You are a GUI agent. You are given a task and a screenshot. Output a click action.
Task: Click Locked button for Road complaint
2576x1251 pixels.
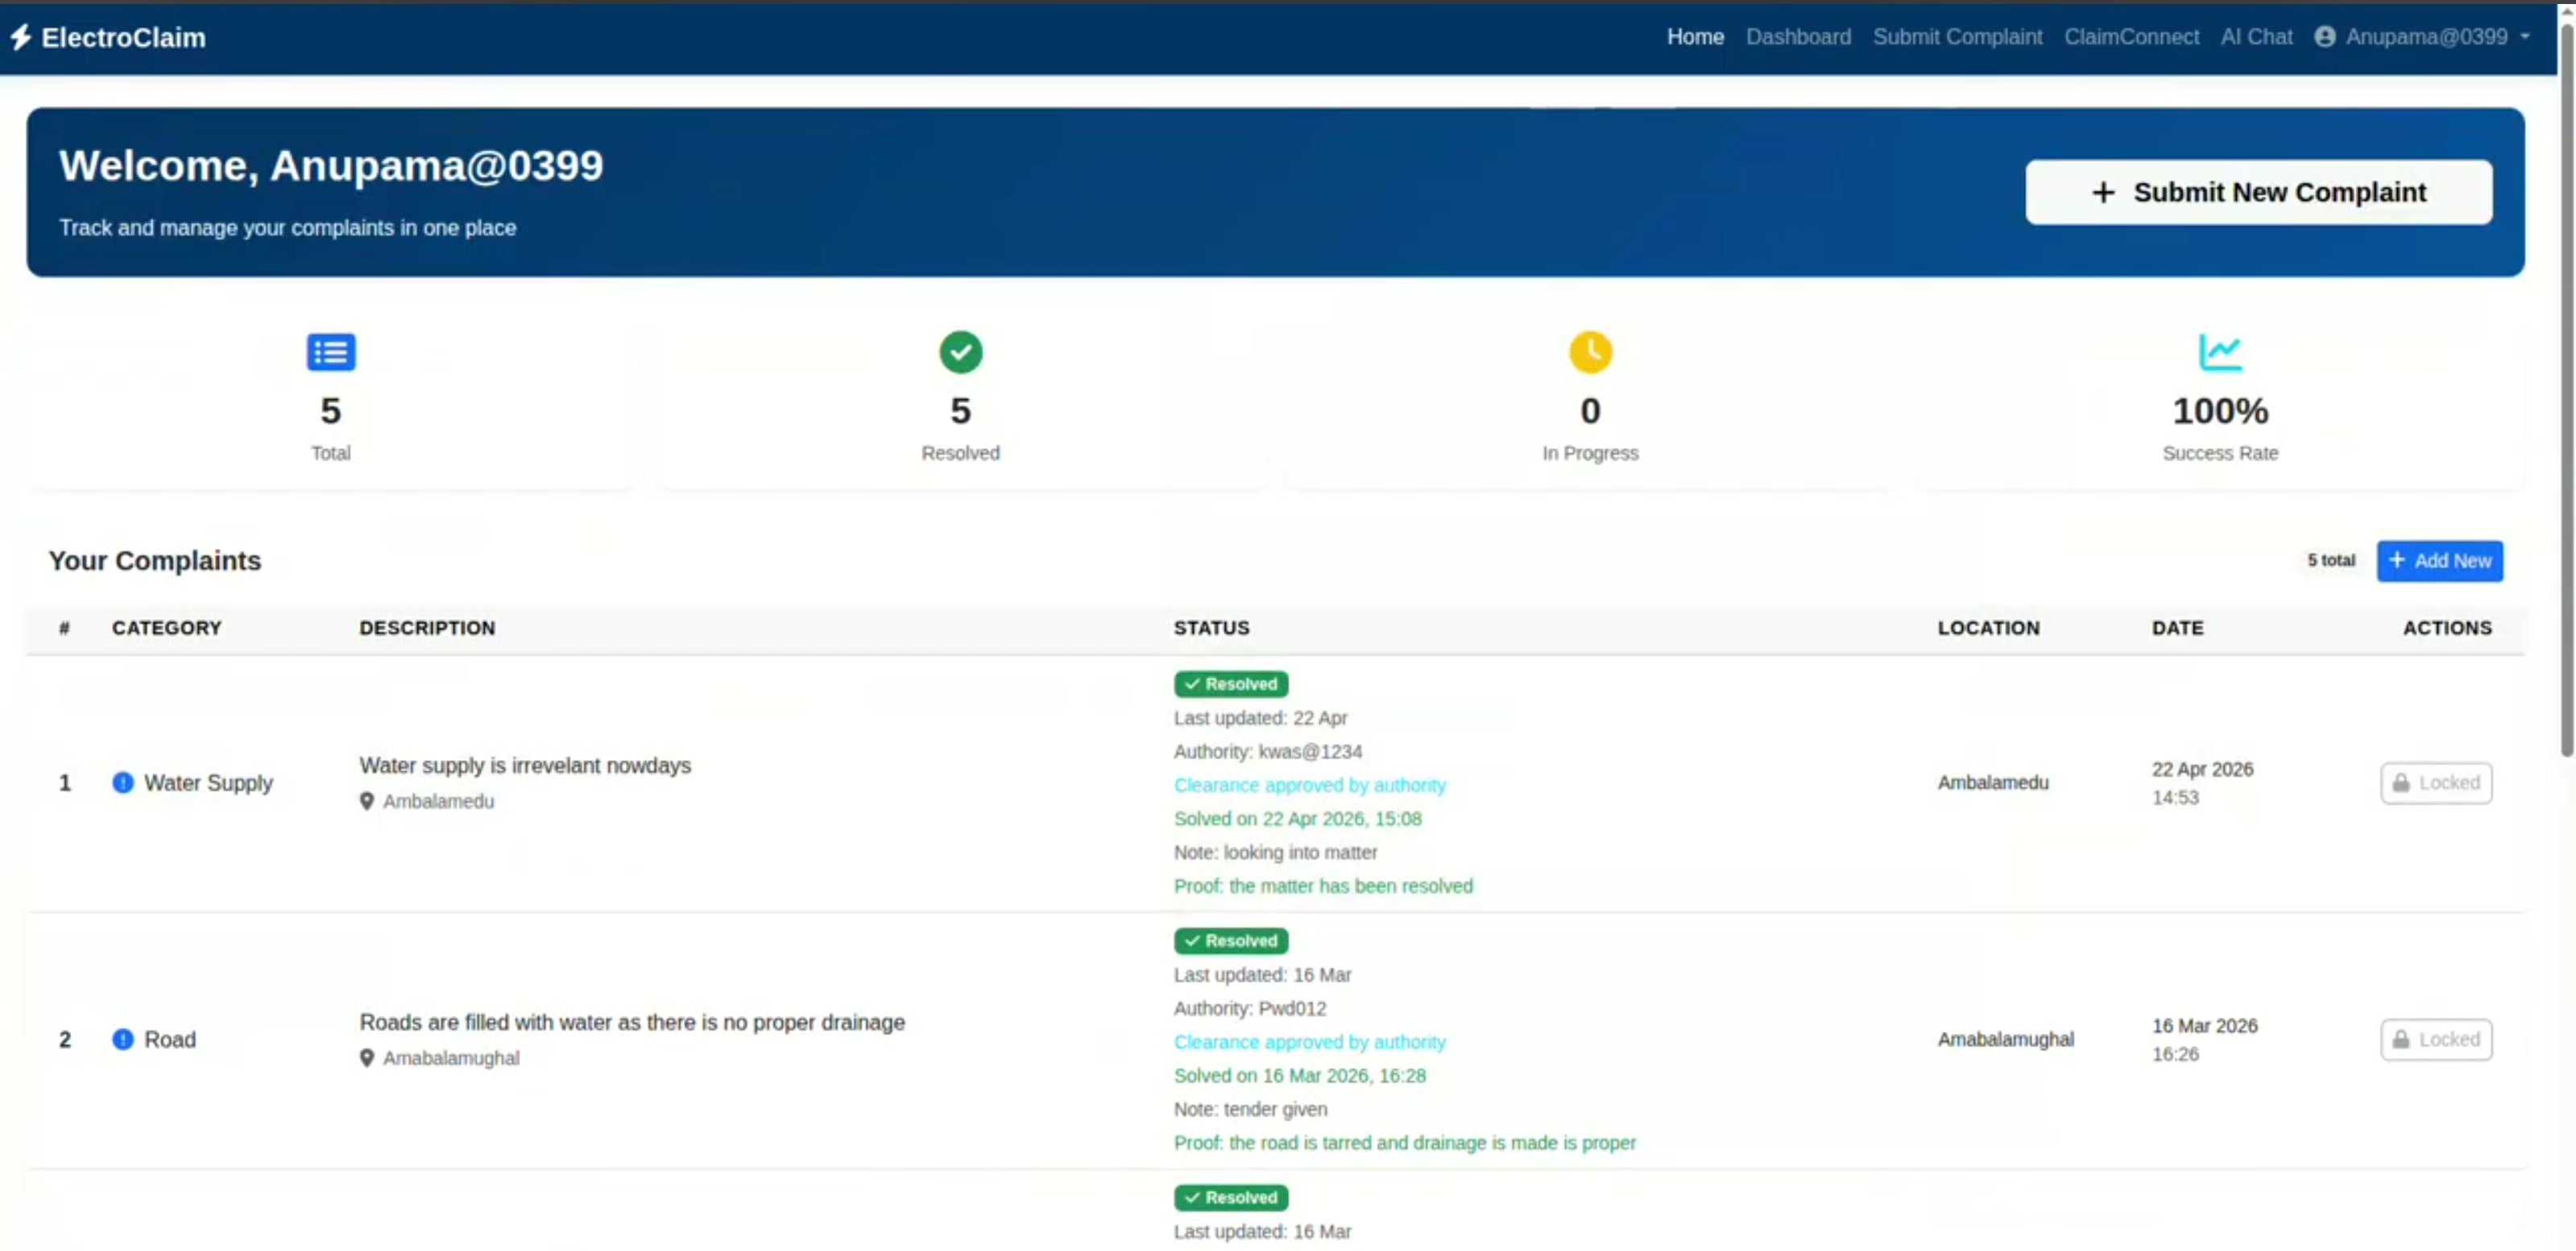(x=2435, y=1039)
